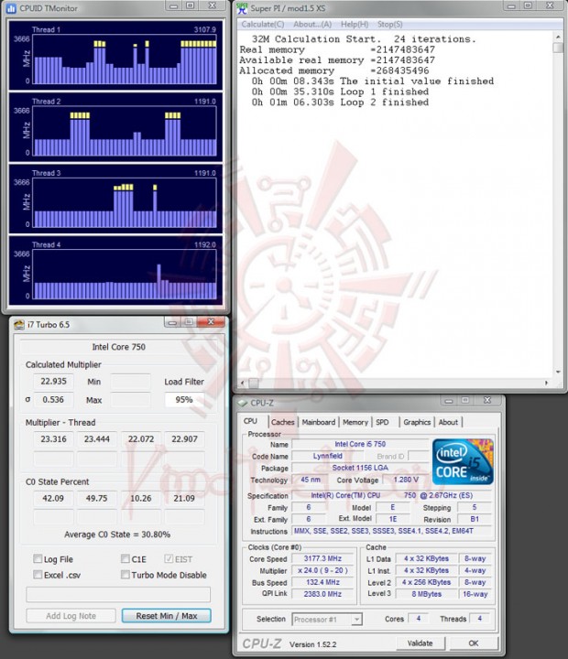Click the Average C0 State = 30.80% text

click(x=117, y=535)
